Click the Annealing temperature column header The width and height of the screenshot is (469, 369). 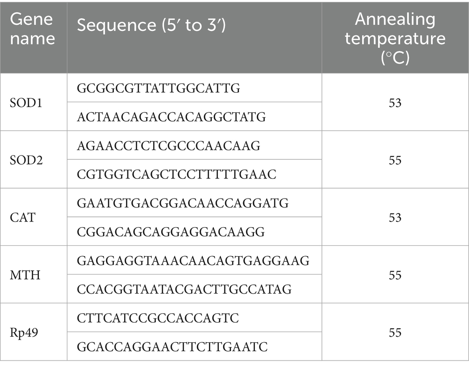(395, 38)
